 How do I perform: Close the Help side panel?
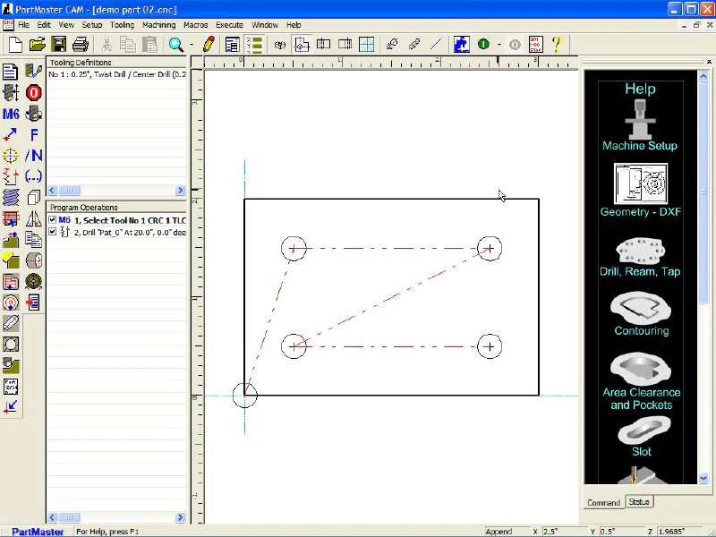click(x=709, y=61)
